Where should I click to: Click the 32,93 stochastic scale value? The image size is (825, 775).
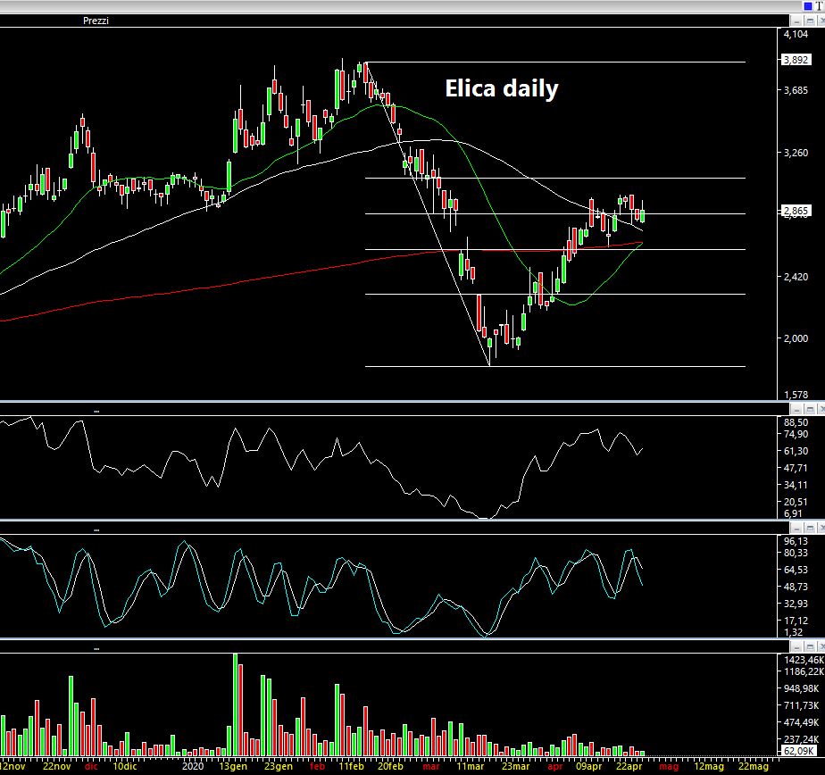tap(796, 604)
